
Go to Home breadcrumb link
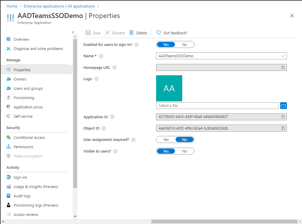[12, 6]
